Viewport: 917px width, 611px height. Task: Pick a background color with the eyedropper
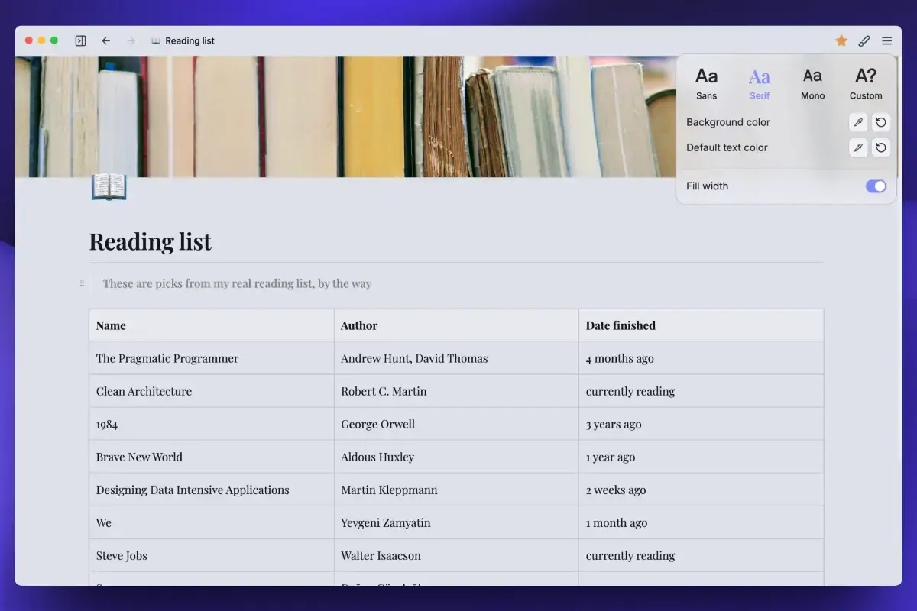pos(859,122)
